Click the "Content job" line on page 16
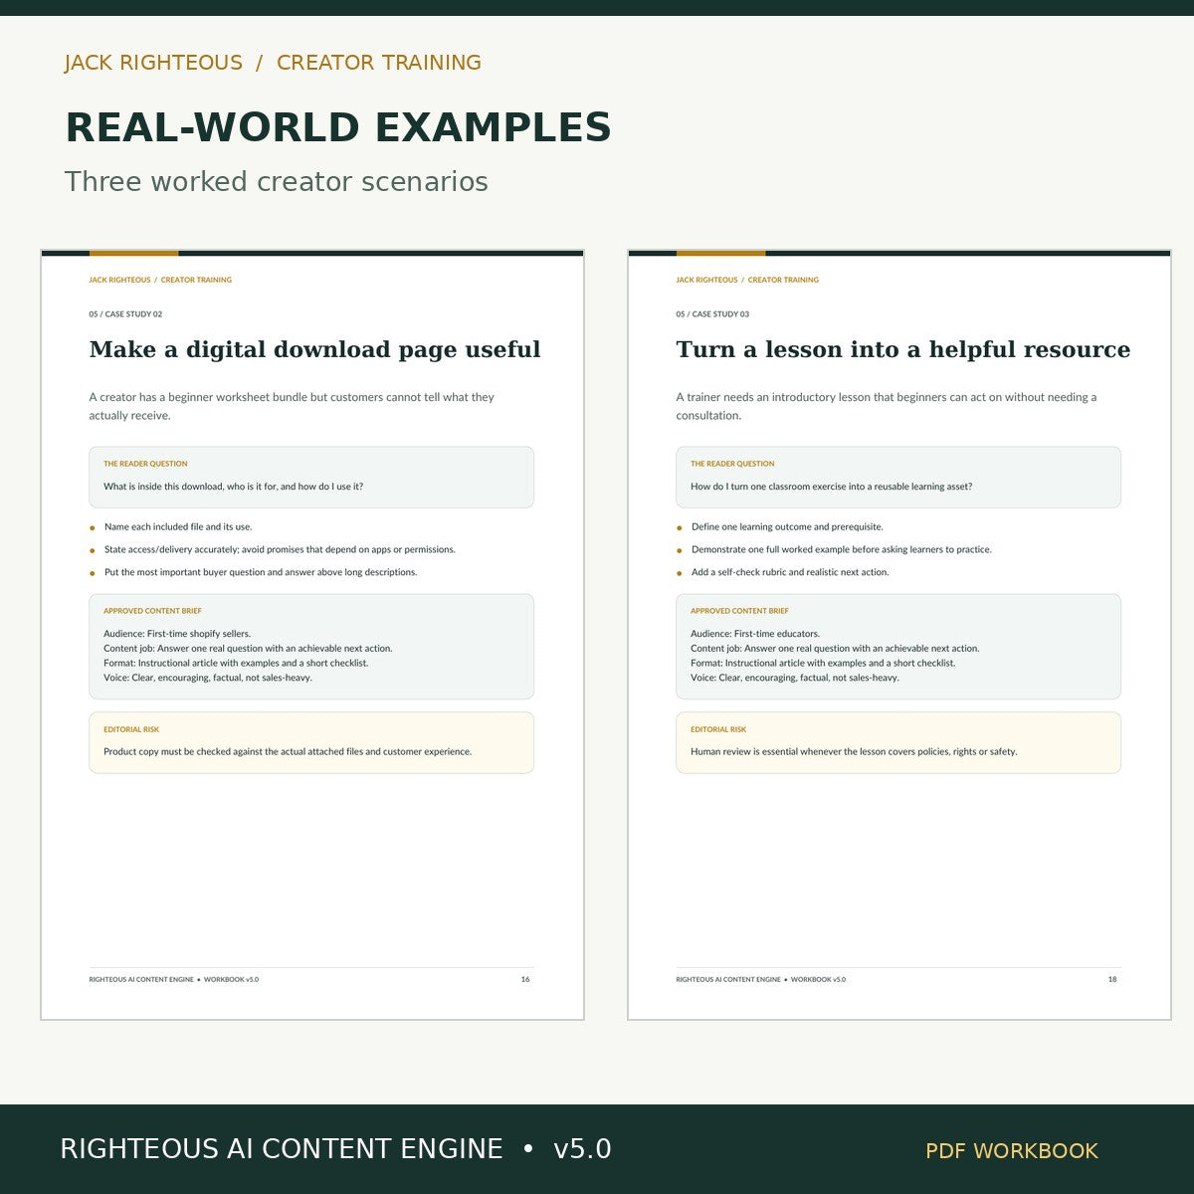This screenshot has width=1194, height=1194. pos(248,649)
